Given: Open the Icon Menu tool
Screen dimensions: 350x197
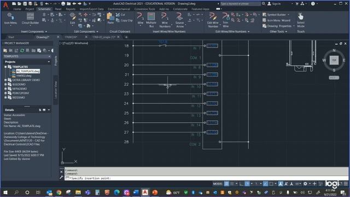Looking at the screenshot, I should click(10, 19).
